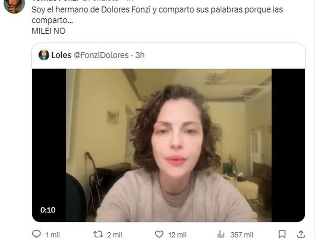
Task: Share tweet via upload arrow icon
Action: click(x=301, y=234)
